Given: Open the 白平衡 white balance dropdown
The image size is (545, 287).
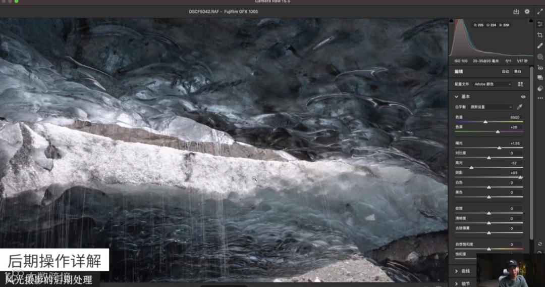Looking at the screenshot, I should [x=491, y=107].
